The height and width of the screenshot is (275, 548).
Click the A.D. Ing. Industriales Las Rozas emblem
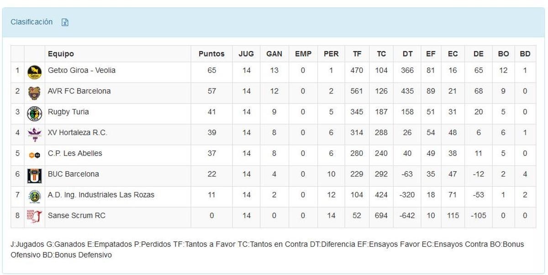(x=35, y=195)
